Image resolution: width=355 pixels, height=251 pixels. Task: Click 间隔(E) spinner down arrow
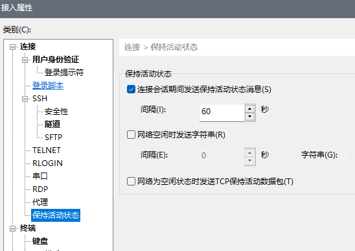[x=249, y=161]
